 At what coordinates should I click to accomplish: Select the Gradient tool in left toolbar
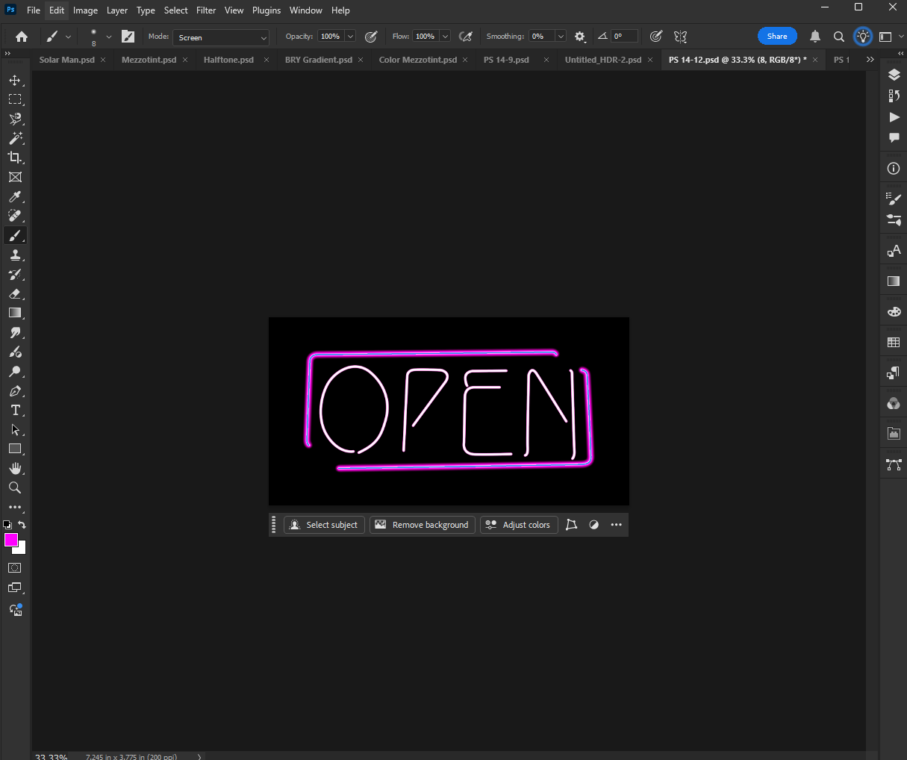(x=15, y=313)
